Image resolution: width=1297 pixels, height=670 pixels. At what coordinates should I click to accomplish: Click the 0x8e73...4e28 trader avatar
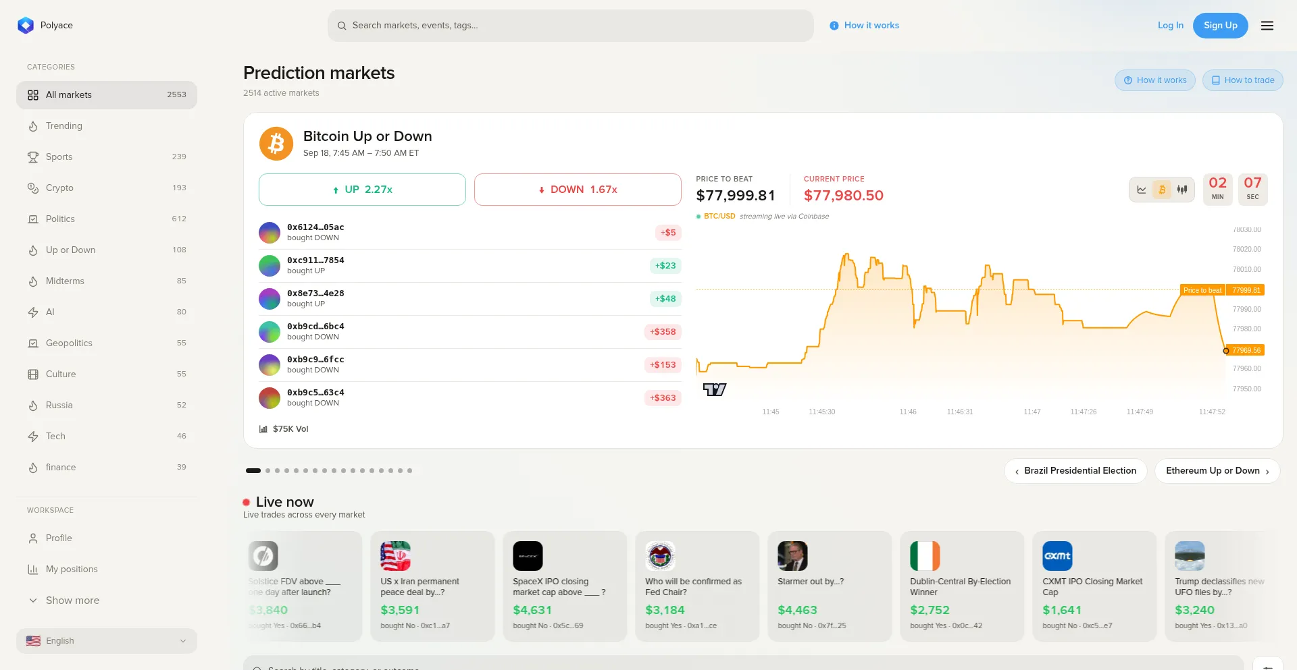pyautogui.click(x=270, y=299)
